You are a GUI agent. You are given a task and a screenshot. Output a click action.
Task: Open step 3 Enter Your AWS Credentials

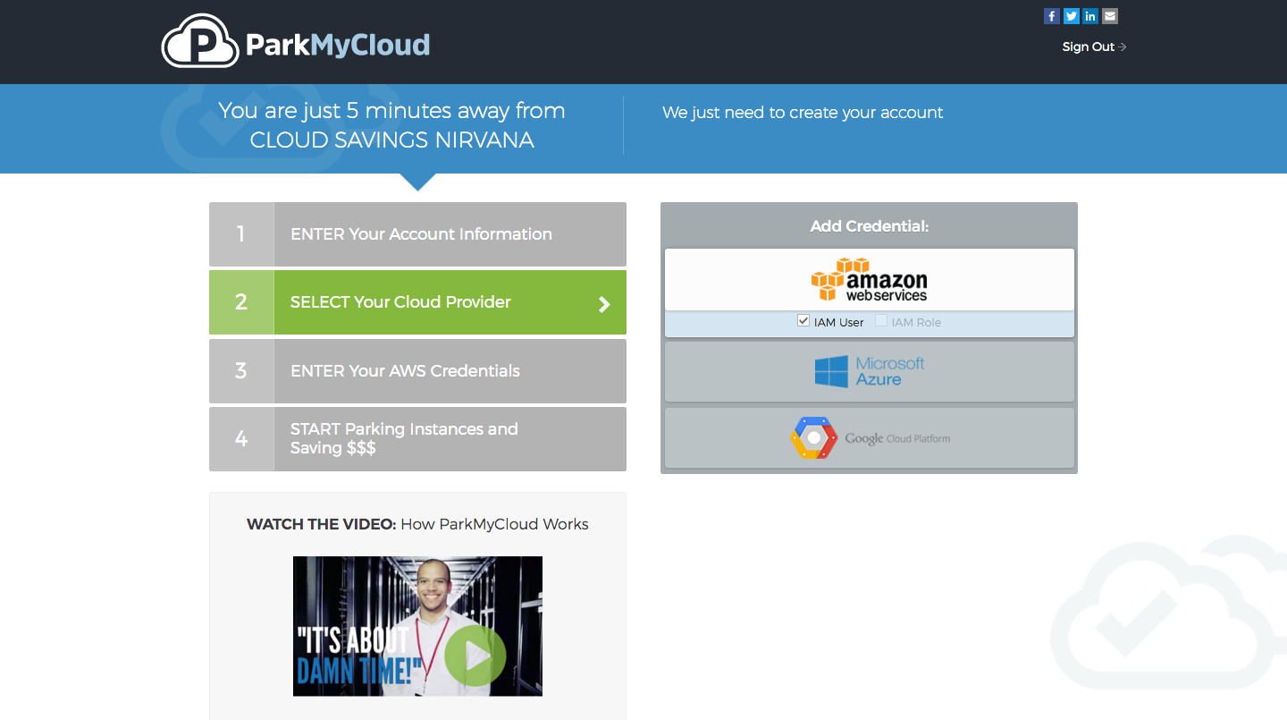point(405,371)
